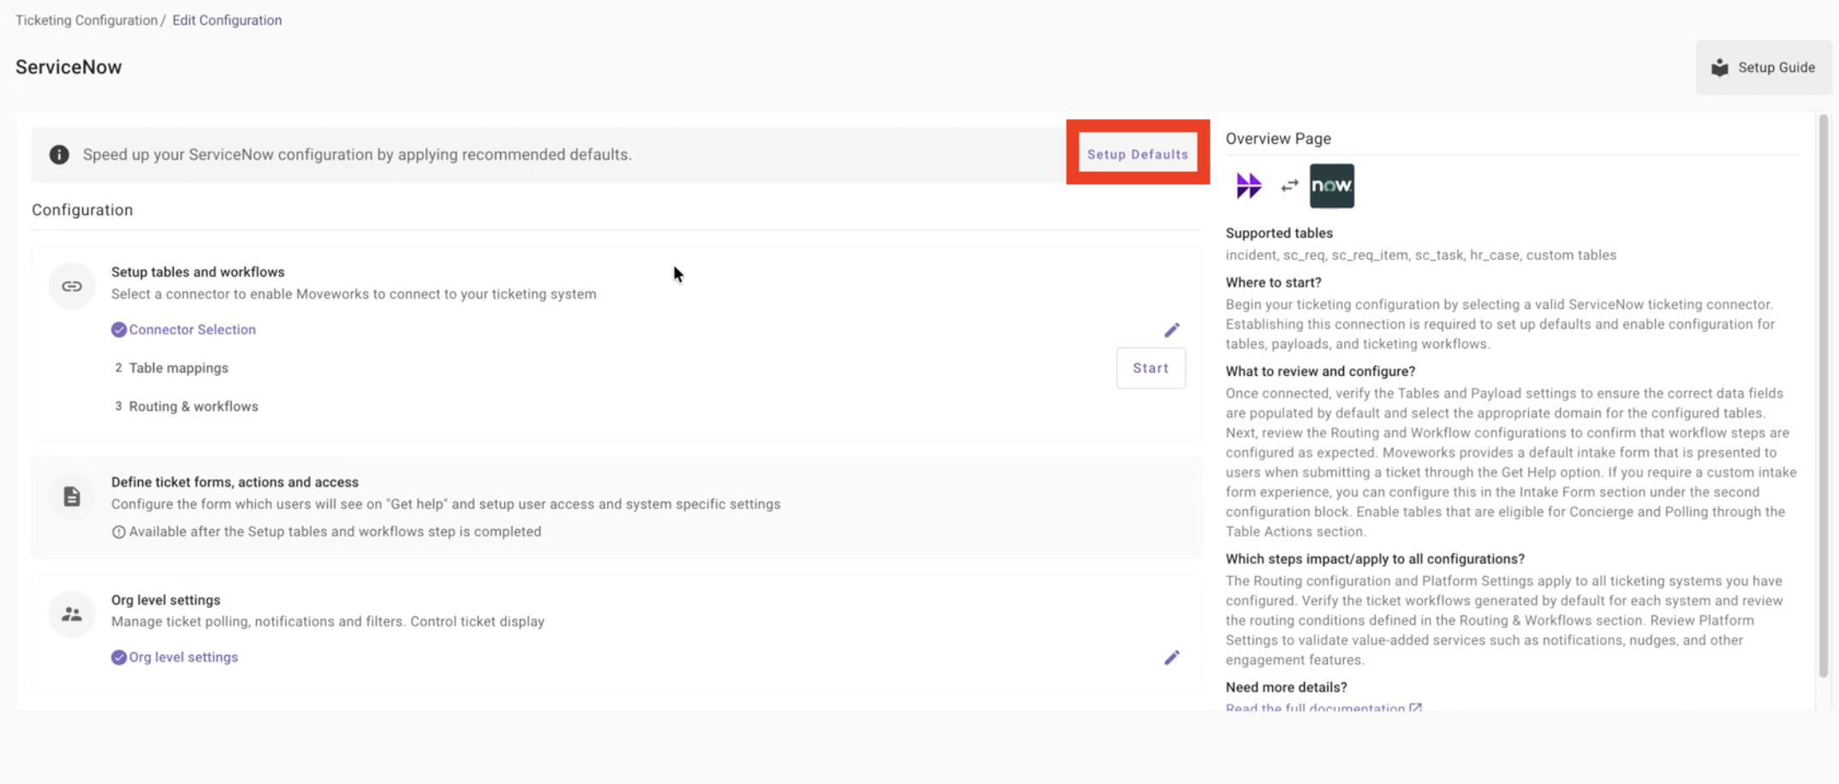Viewport: 1839px width, 784px height.
Task: Select the Routing & workflows step
Action: (x=193, y=407)
